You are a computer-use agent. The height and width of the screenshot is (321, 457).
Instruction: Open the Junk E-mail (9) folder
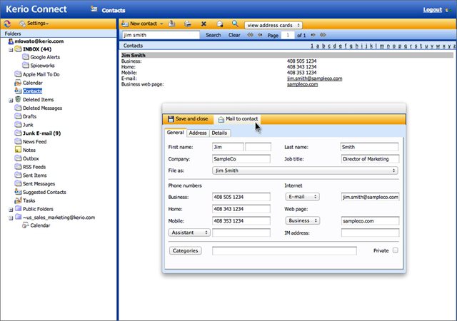pos(41,133)
